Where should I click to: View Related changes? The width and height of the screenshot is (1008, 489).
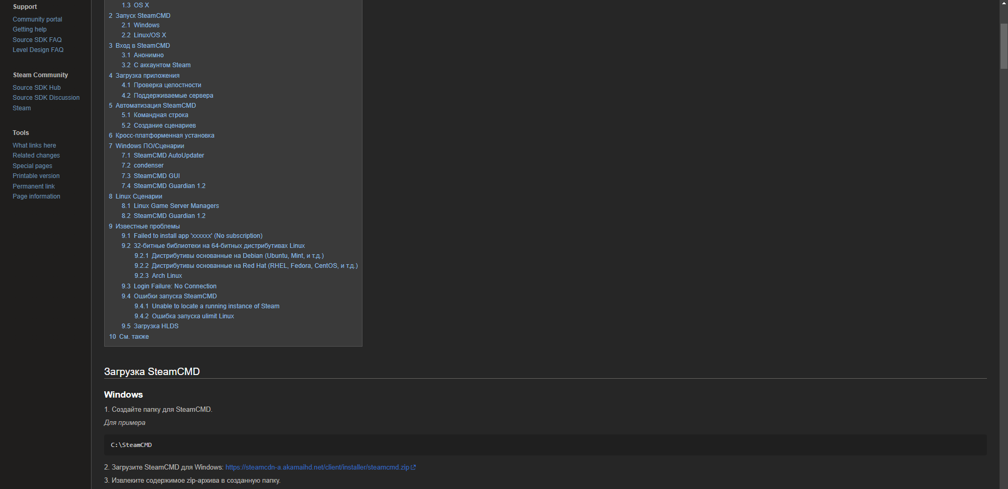(36, 155)
